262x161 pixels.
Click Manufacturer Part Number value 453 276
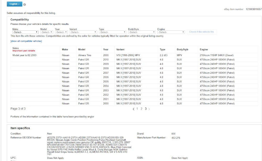click(176, 138)
